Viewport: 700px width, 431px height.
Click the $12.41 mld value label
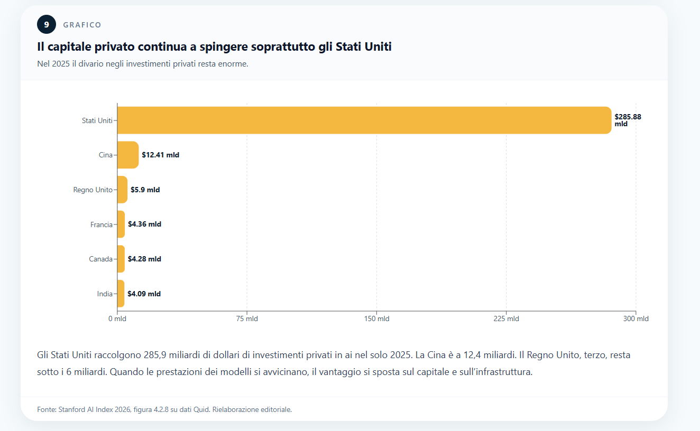coord(160,155)
